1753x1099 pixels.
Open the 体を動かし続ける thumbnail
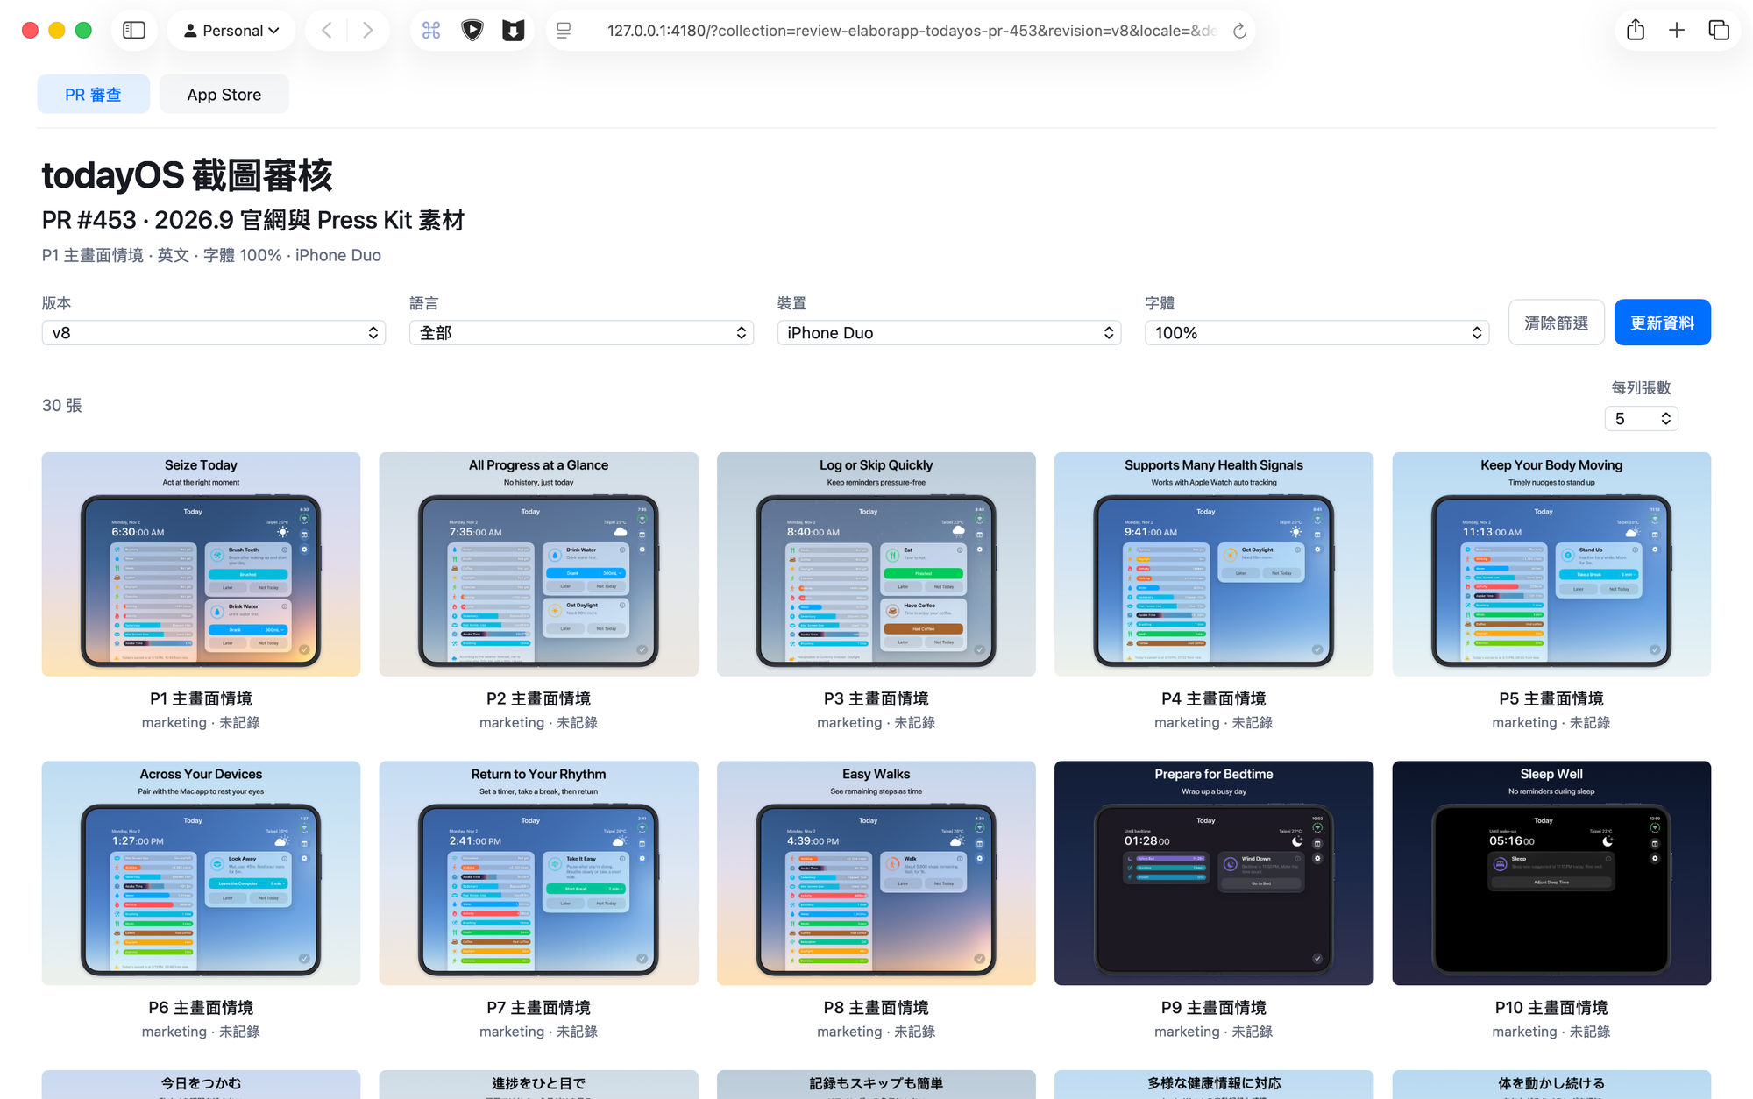pyautogui.click(x=1551, y=1084)
